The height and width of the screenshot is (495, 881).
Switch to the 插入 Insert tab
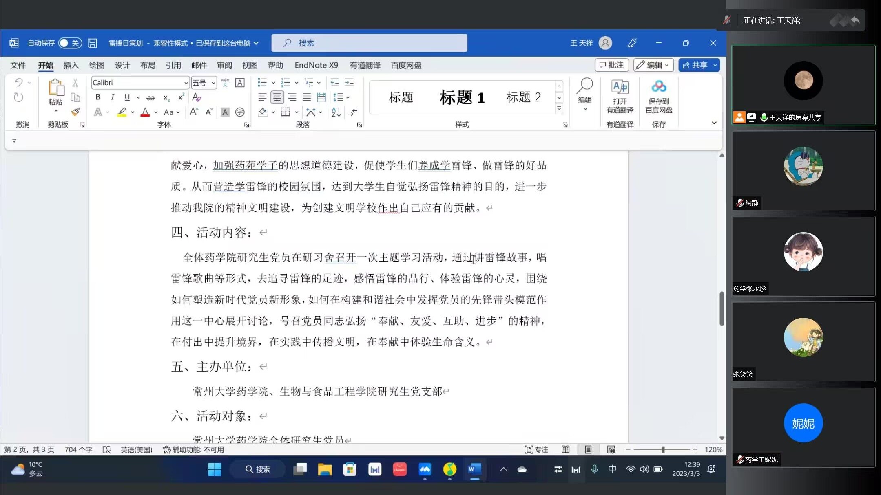(x=71, y=65)
